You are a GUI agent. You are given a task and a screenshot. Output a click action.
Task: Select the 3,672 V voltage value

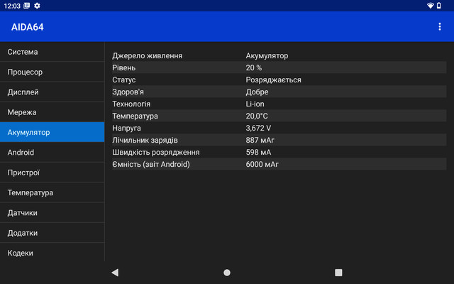pos(258,128)
